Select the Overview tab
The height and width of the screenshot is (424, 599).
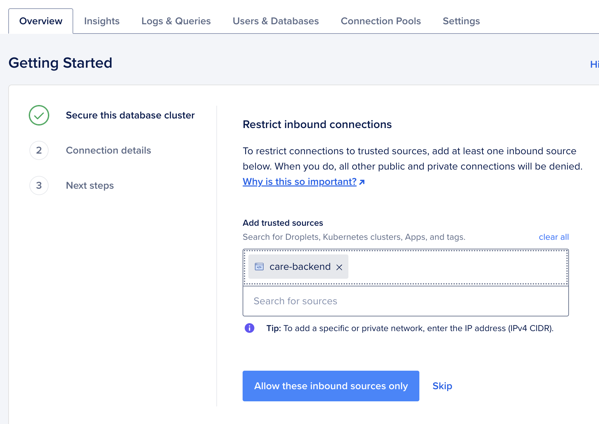click(x=41, y=21)
